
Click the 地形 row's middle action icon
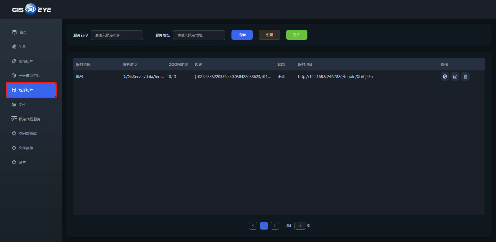(455, 76)
